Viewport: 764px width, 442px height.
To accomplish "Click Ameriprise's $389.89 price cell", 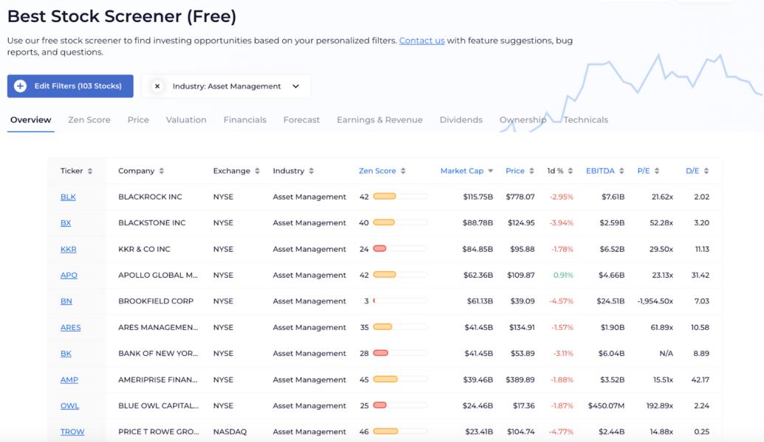I will click(x=520, y=380).
